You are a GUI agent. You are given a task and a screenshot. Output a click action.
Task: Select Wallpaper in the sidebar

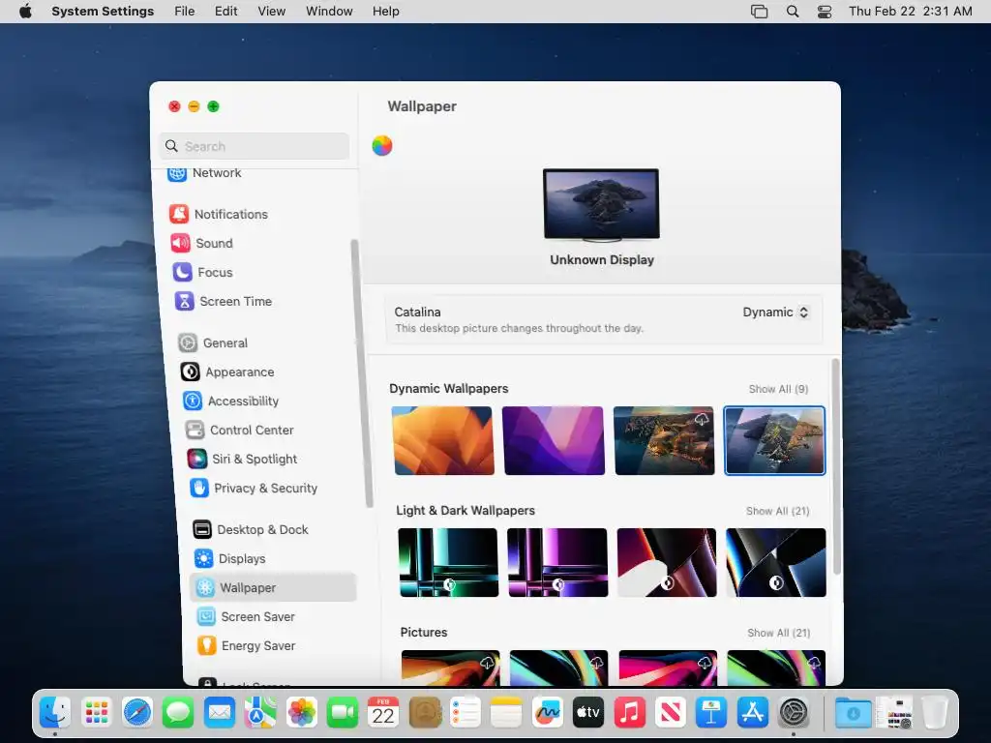pos(273,587)
